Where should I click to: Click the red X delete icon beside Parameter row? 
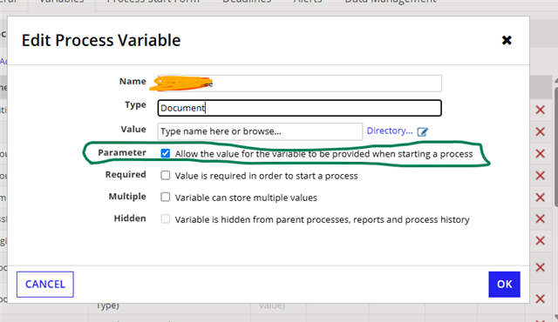point(541,154)
